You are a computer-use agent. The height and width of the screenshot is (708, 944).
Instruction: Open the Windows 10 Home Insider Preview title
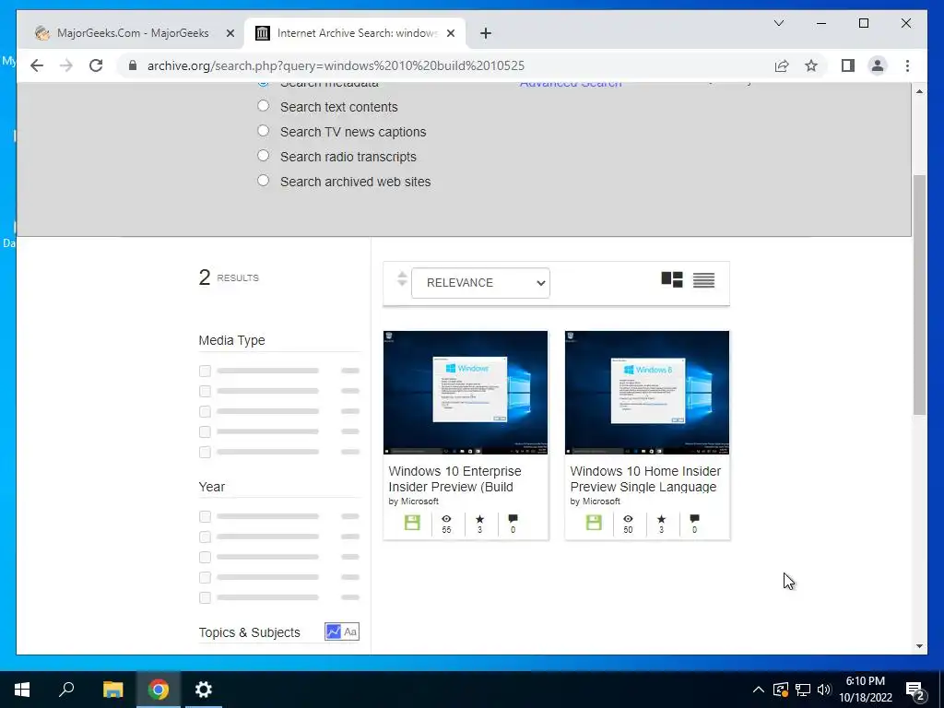(x=645, y=478)
